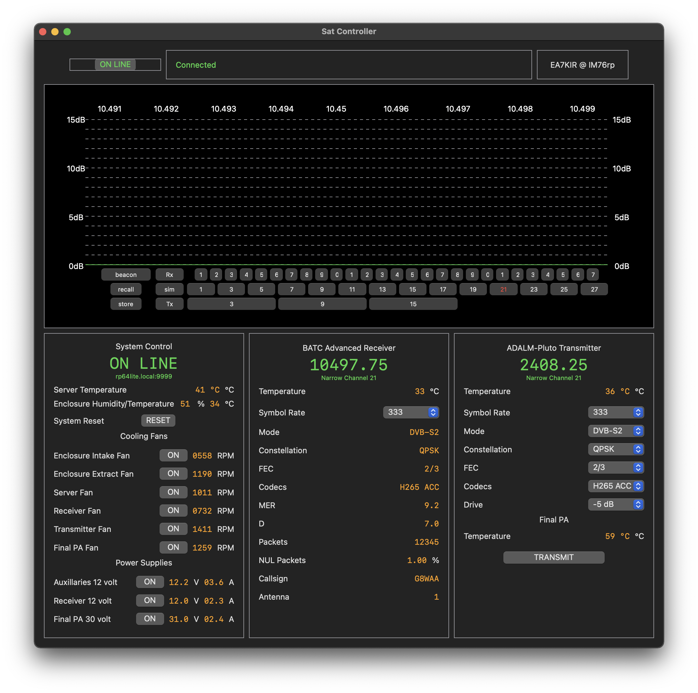Open transmitter FEC 2/3 dropdown

[616, 468]
